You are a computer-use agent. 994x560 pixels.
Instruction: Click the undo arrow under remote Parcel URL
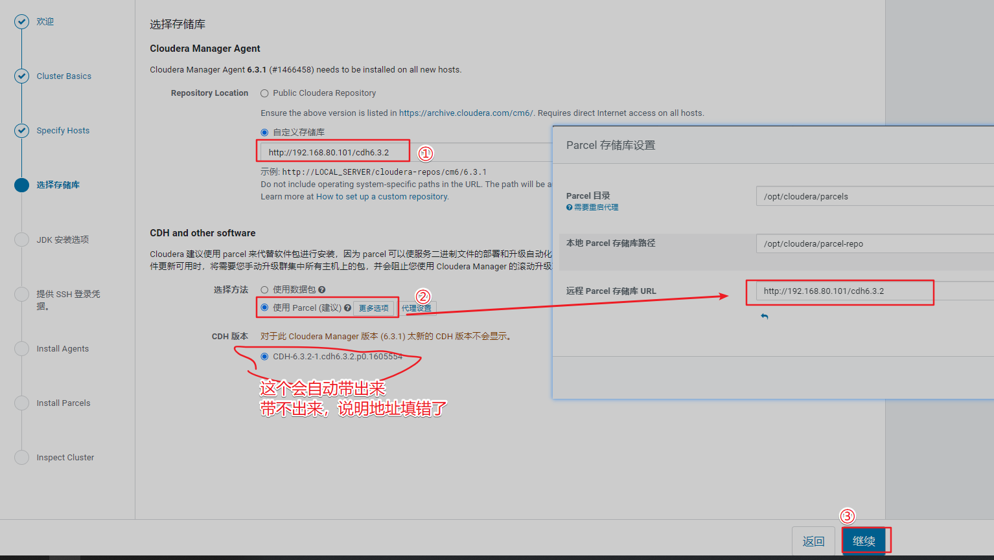pos(765,317)
